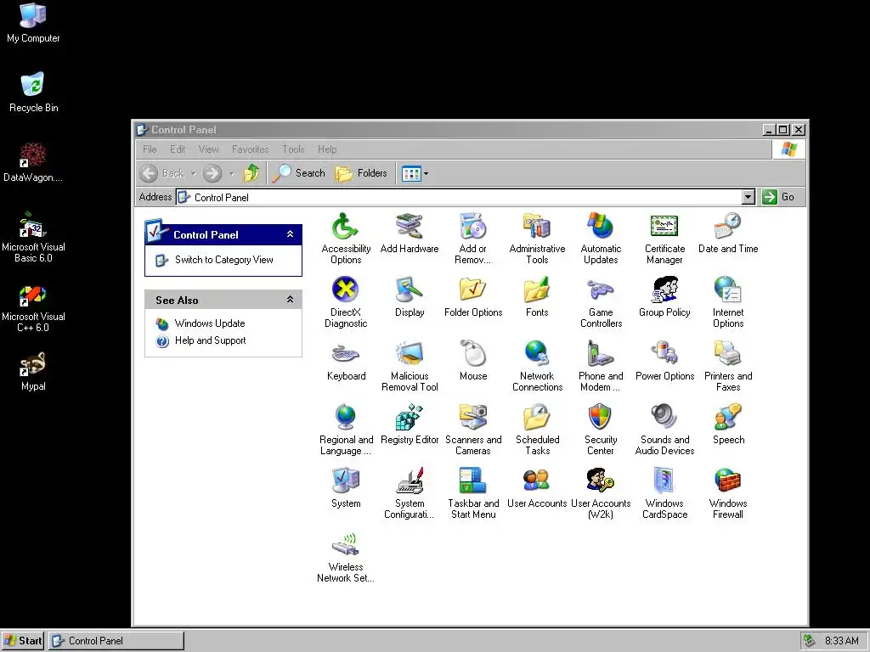Select Microsoft Visual Basic 6.0 desktop icon
Image resolution: width=870 pixels, height=652 pixels.
point(33,238)
